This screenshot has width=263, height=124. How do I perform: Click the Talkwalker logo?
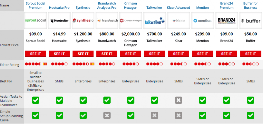pos(154,20)
